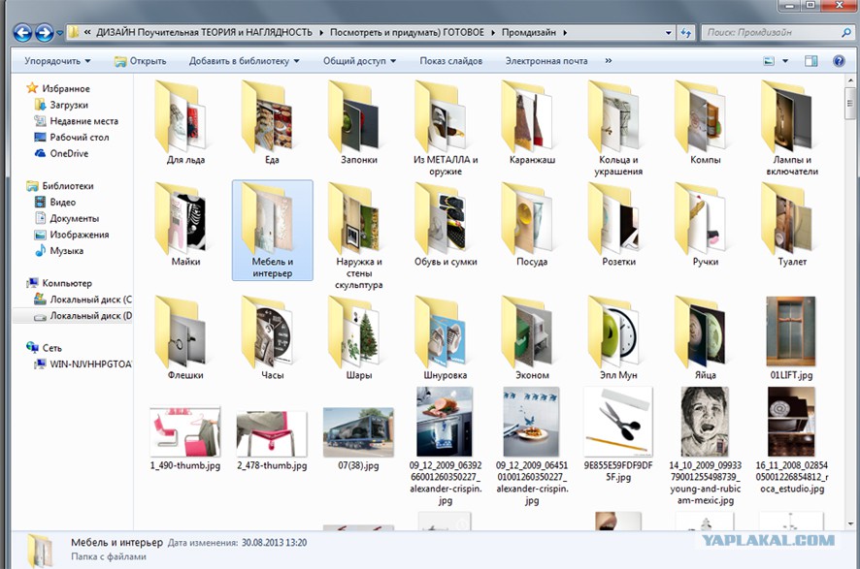Change the view with the view icon
Screen dimensions: 860x569
[x=769, y=61]
